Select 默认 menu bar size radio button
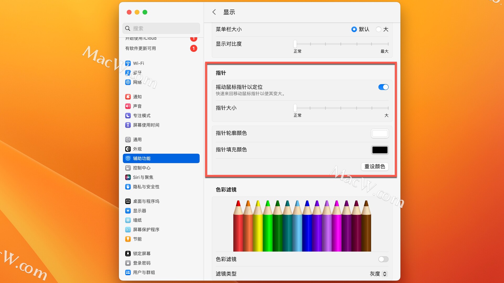The height and width of the screenshot is (283, 504). [x=354, y=29]
